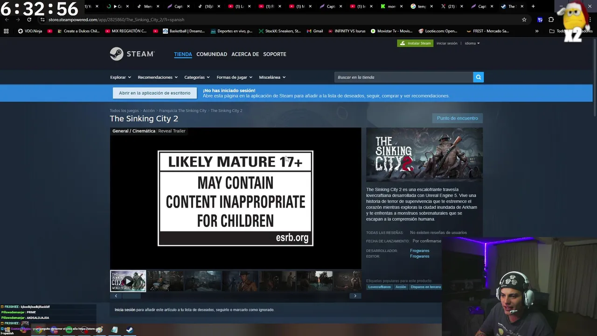Reload the page with refresh icon
Image resolution: width=597 pixels, height=336 pixels.
pos(29,20)
